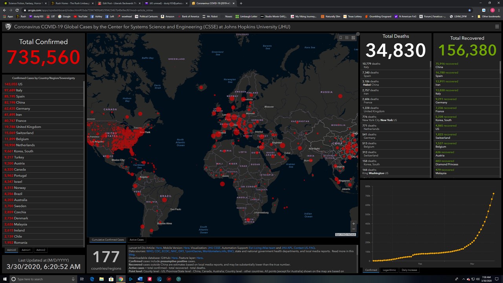The height and width of the screenshot is (283, 503).
Task: Open the basemap gallery grid icon
Action: 353,38
